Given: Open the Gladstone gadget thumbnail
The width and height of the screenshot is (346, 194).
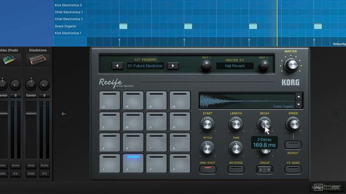Looking at the screenshot, I should 38,60.
